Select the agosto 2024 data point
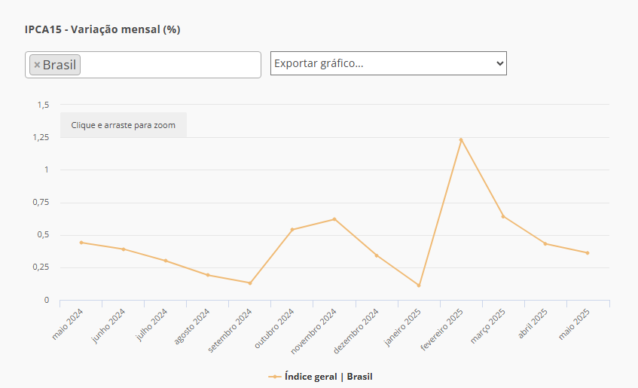The height and width of the screenshot is (388, 638). (x=208, y=275)
